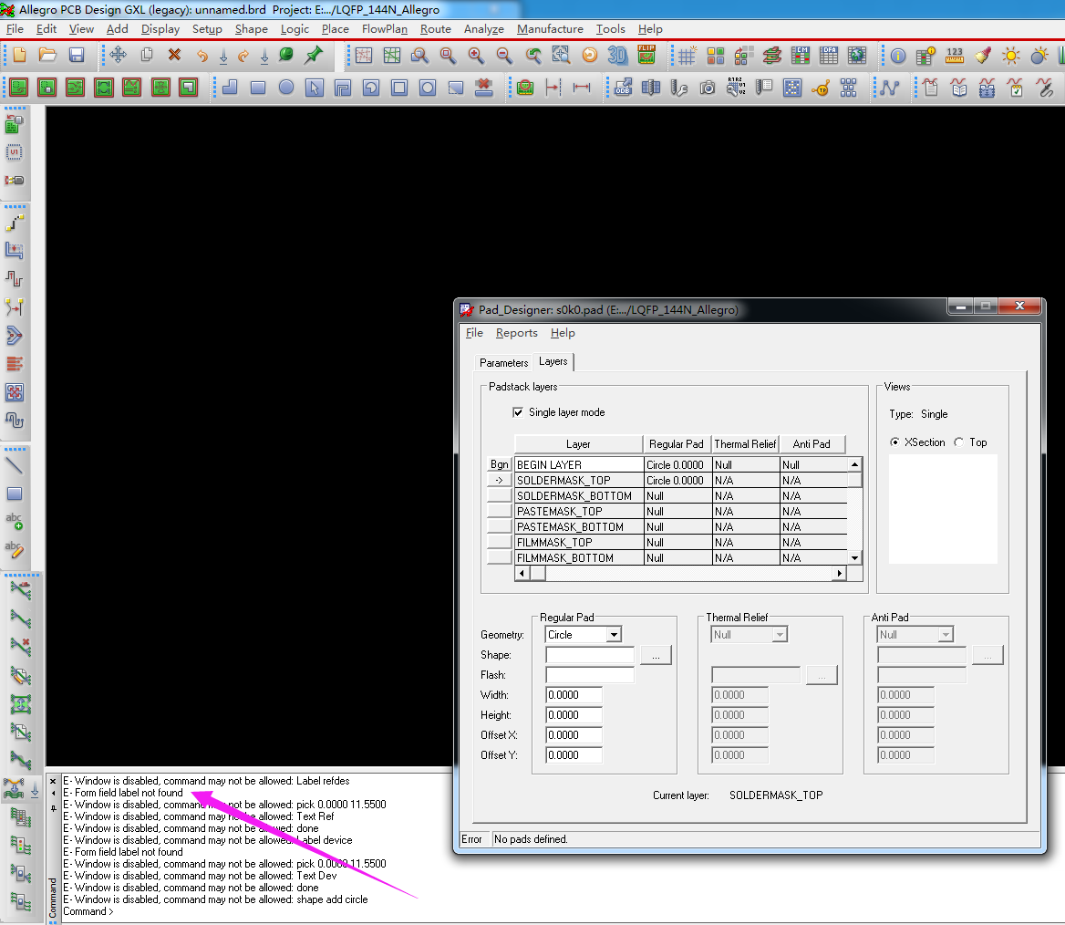Select the XSection view radio button
1065x925 pixels.
[895, 442]
